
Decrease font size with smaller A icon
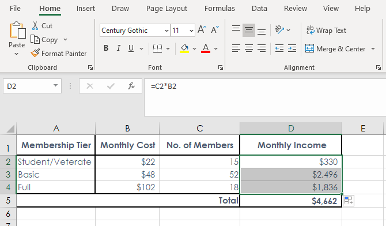pos(215,29)
